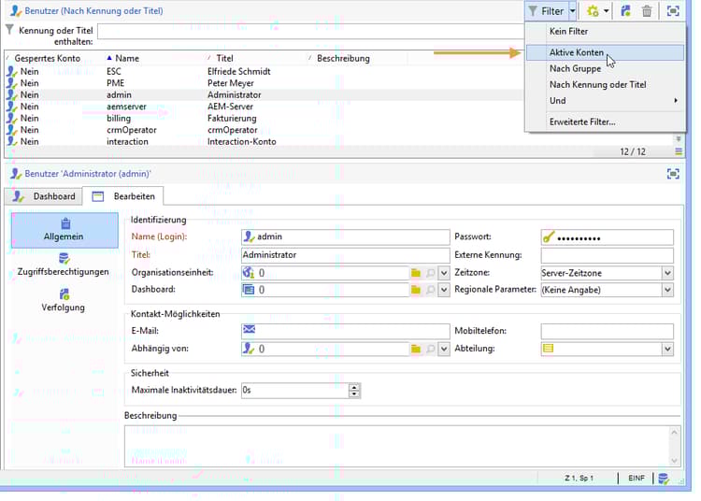Viewport: 701px width, 501px height.
Task: Sort by Titel column header
Action: click(x=224, y=58)
